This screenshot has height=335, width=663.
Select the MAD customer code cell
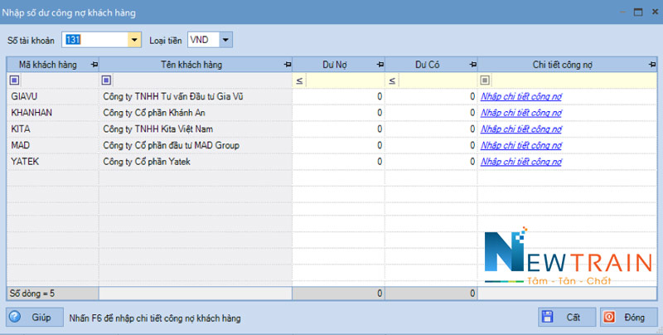point(53,145)
